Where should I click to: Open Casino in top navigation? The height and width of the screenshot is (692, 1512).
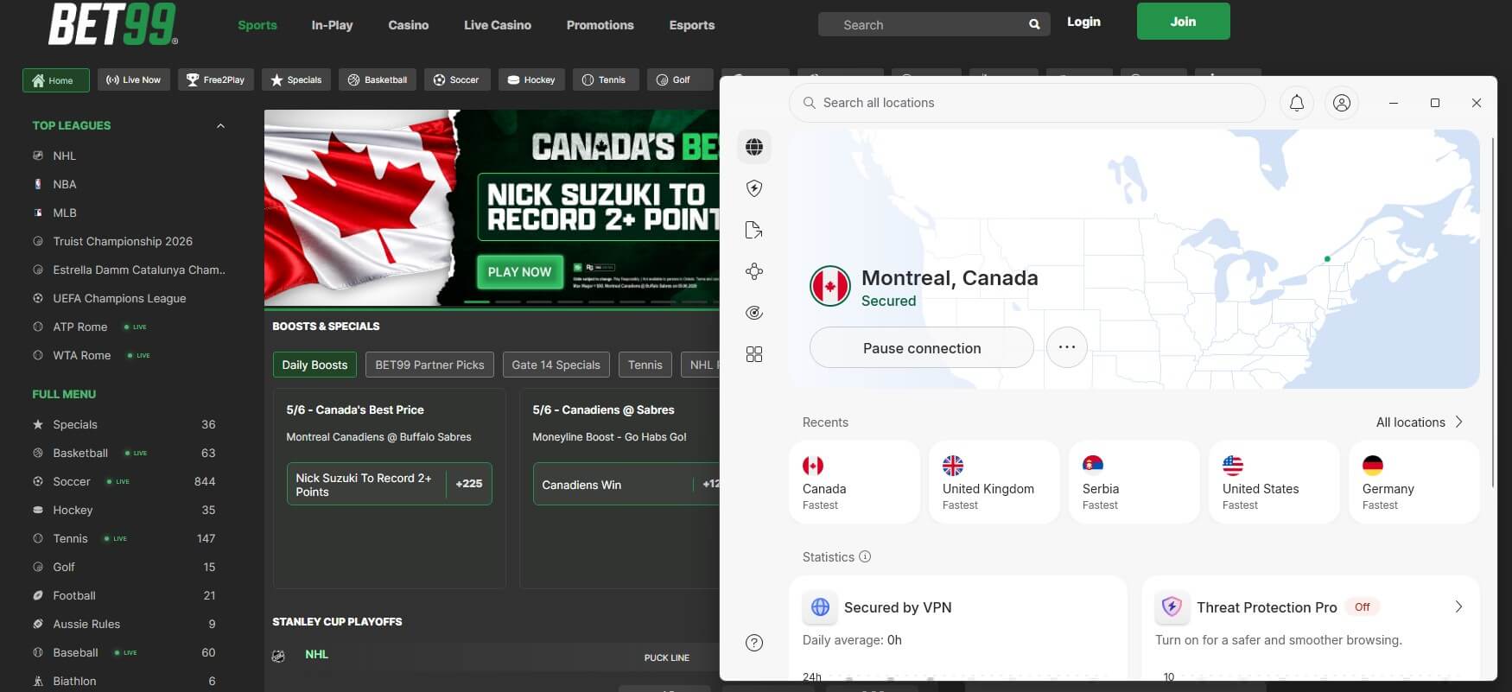[x=409, y=25]
